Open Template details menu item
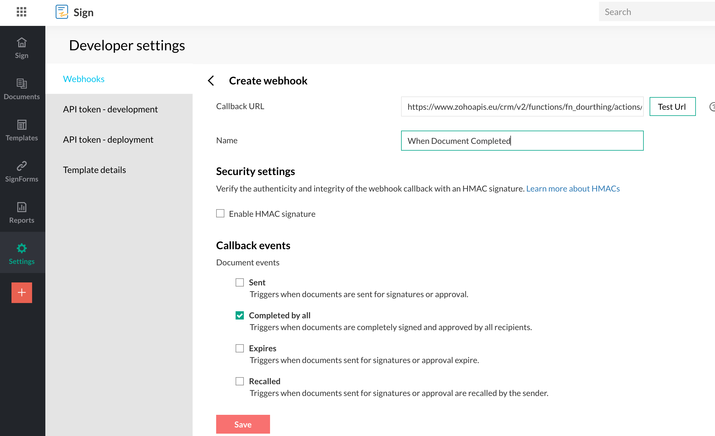Image resolution: width=715 pixels, height=436 pixels. tap(94, 170)
